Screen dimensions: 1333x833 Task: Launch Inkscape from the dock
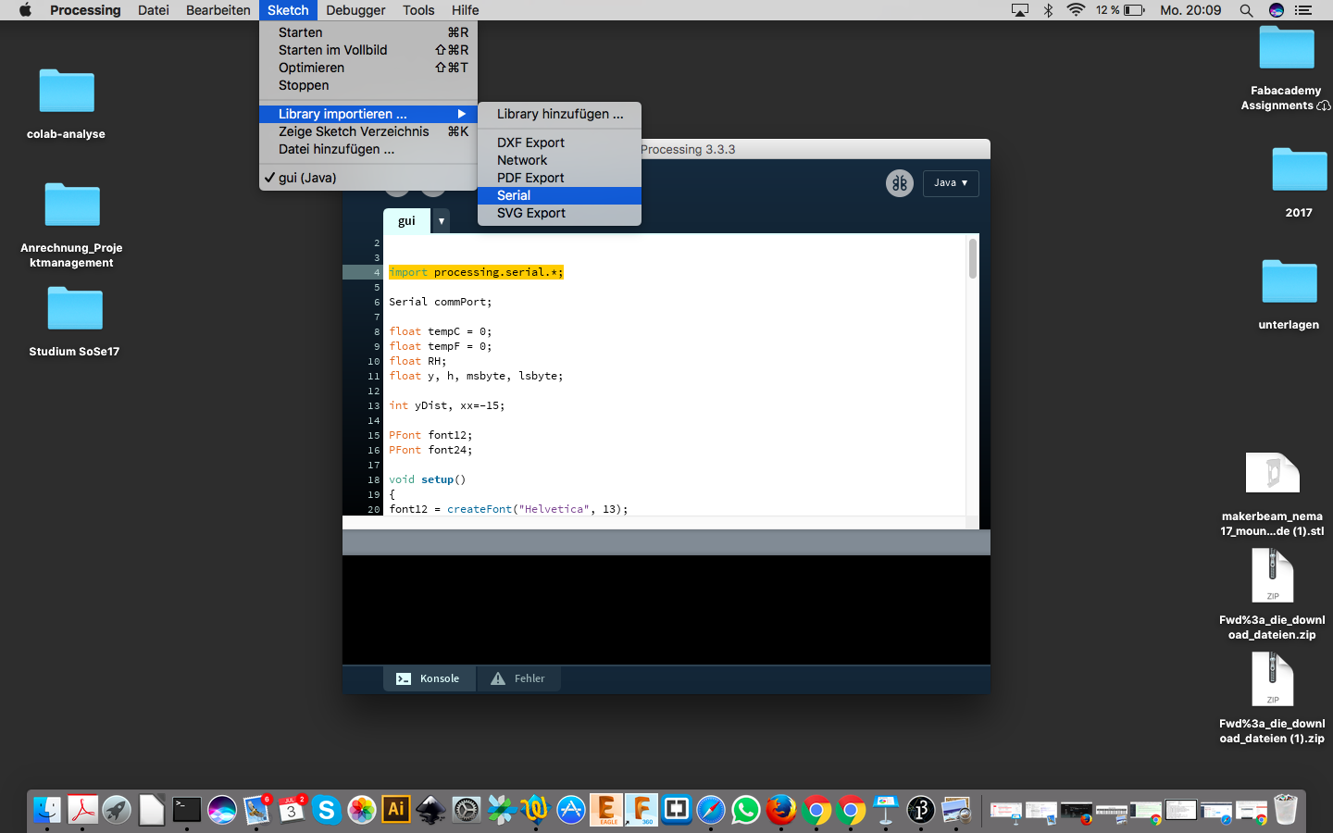431,810
